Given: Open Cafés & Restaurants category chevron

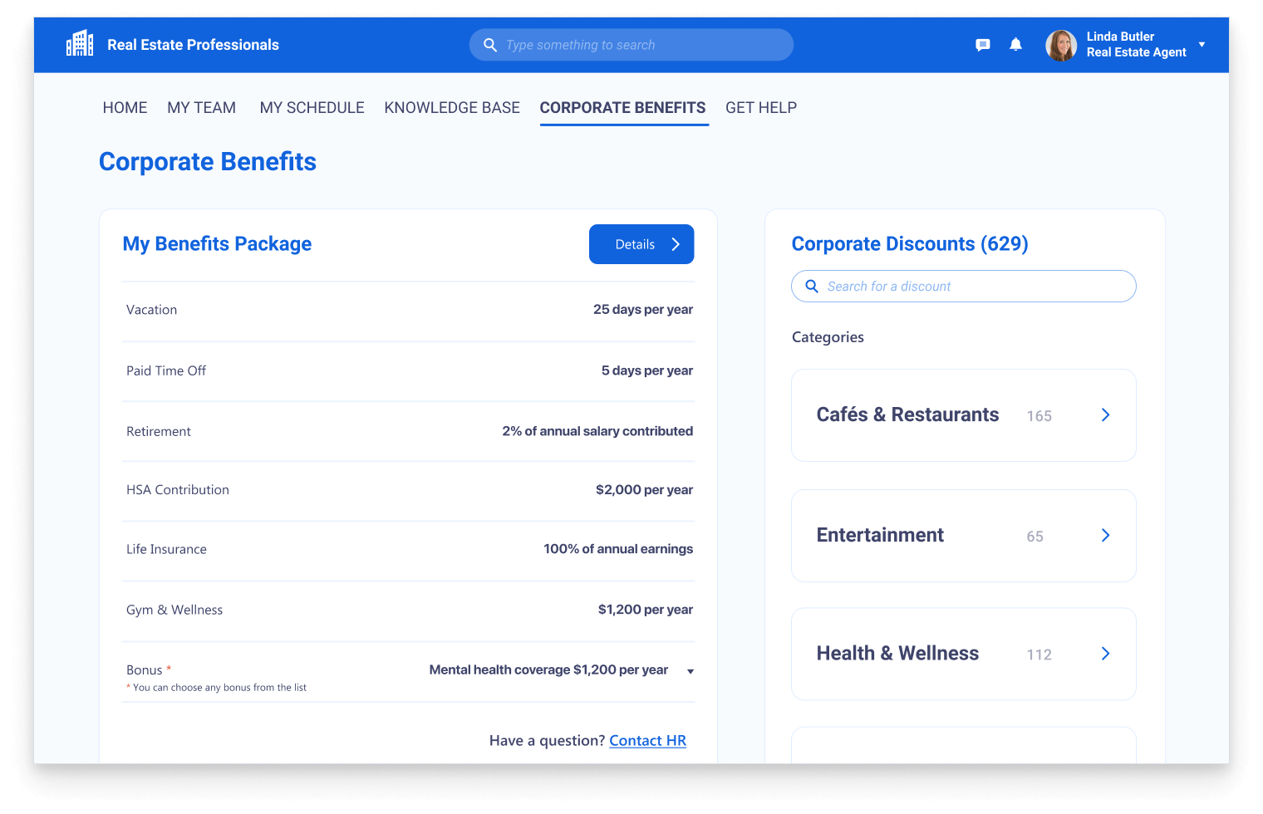Looking at the screenshot, I should coord(1105,415).
